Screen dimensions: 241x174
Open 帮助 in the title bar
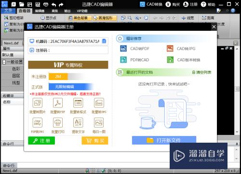(x=208, y=4)
